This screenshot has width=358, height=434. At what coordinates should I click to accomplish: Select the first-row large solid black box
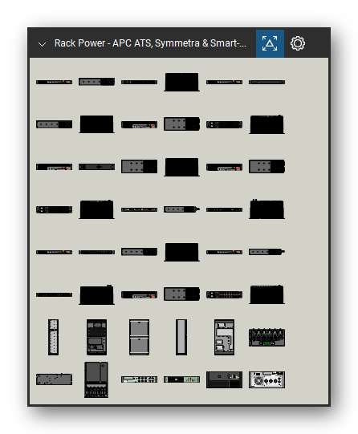181,82
